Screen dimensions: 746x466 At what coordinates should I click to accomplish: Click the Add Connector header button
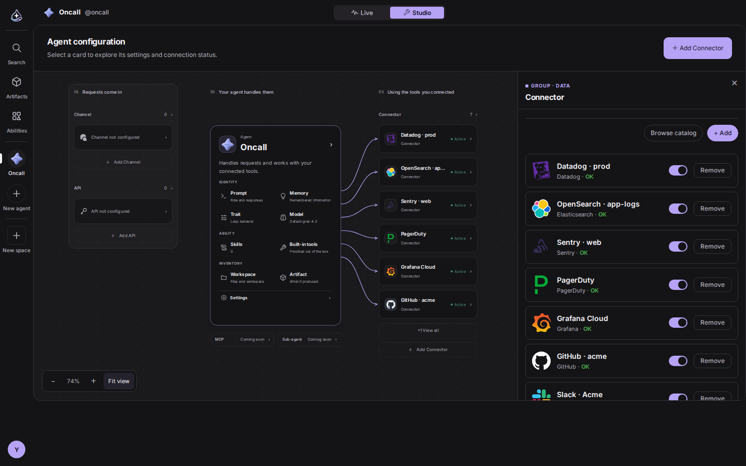698,48
